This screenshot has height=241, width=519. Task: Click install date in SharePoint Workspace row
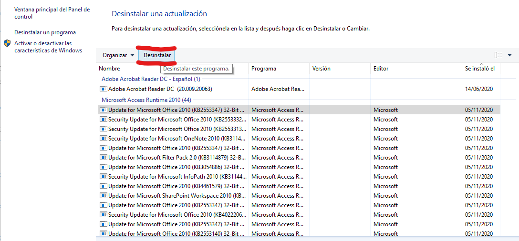pos(479,195)
